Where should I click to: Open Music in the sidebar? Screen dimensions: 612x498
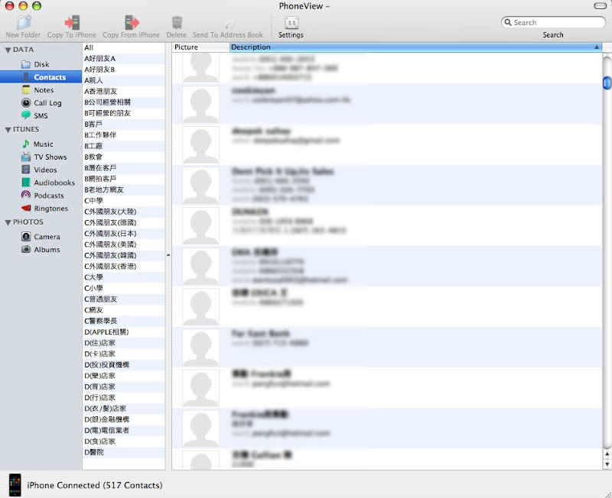tap(43, 144)
